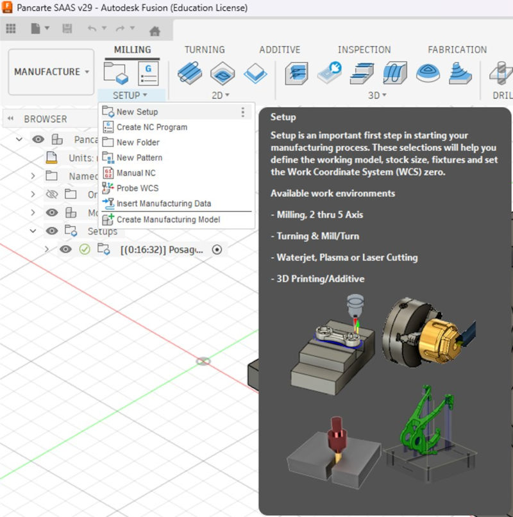Select the 3D Adaptive Clearing icon
Screen dimensions: 513x517
[x=296, y=73]
